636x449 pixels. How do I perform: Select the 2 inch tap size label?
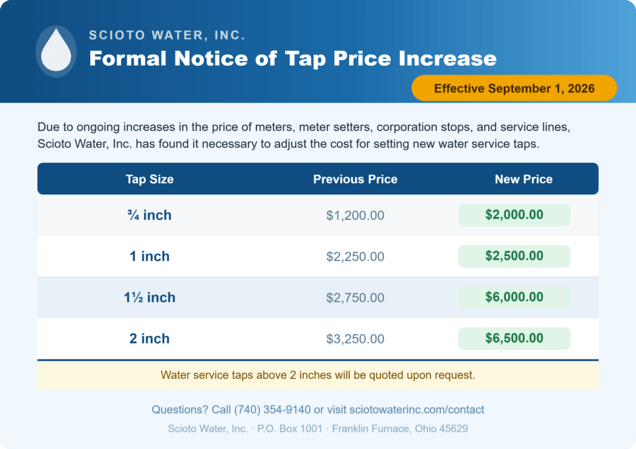[150, 338]
